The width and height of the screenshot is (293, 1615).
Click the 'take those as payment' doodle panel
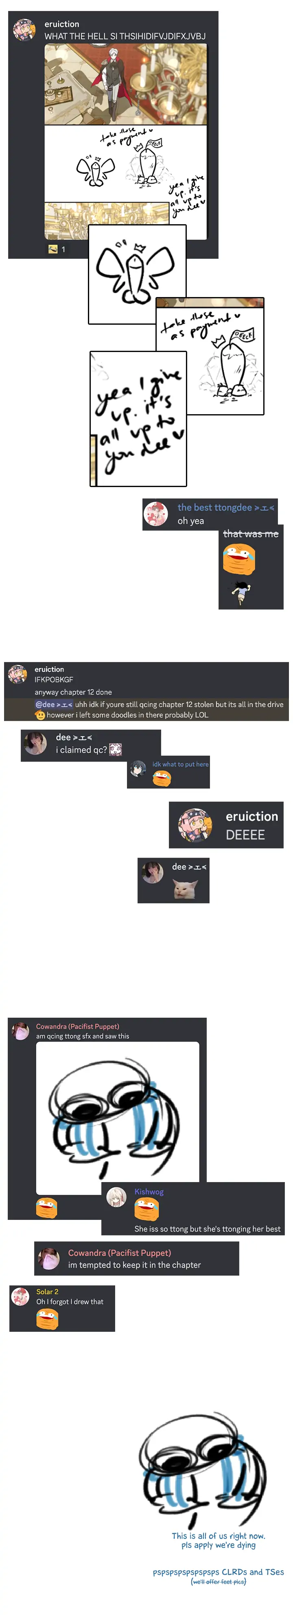click(x=210, y=356)
